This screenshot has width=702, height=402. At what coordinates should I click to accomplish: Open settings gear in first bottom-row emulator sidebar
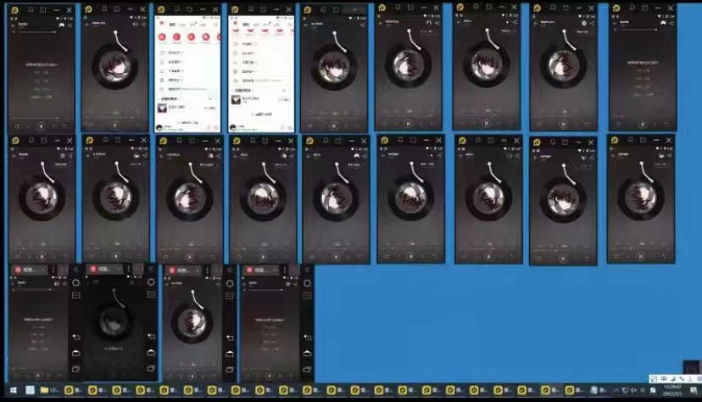tap(76, 282)
